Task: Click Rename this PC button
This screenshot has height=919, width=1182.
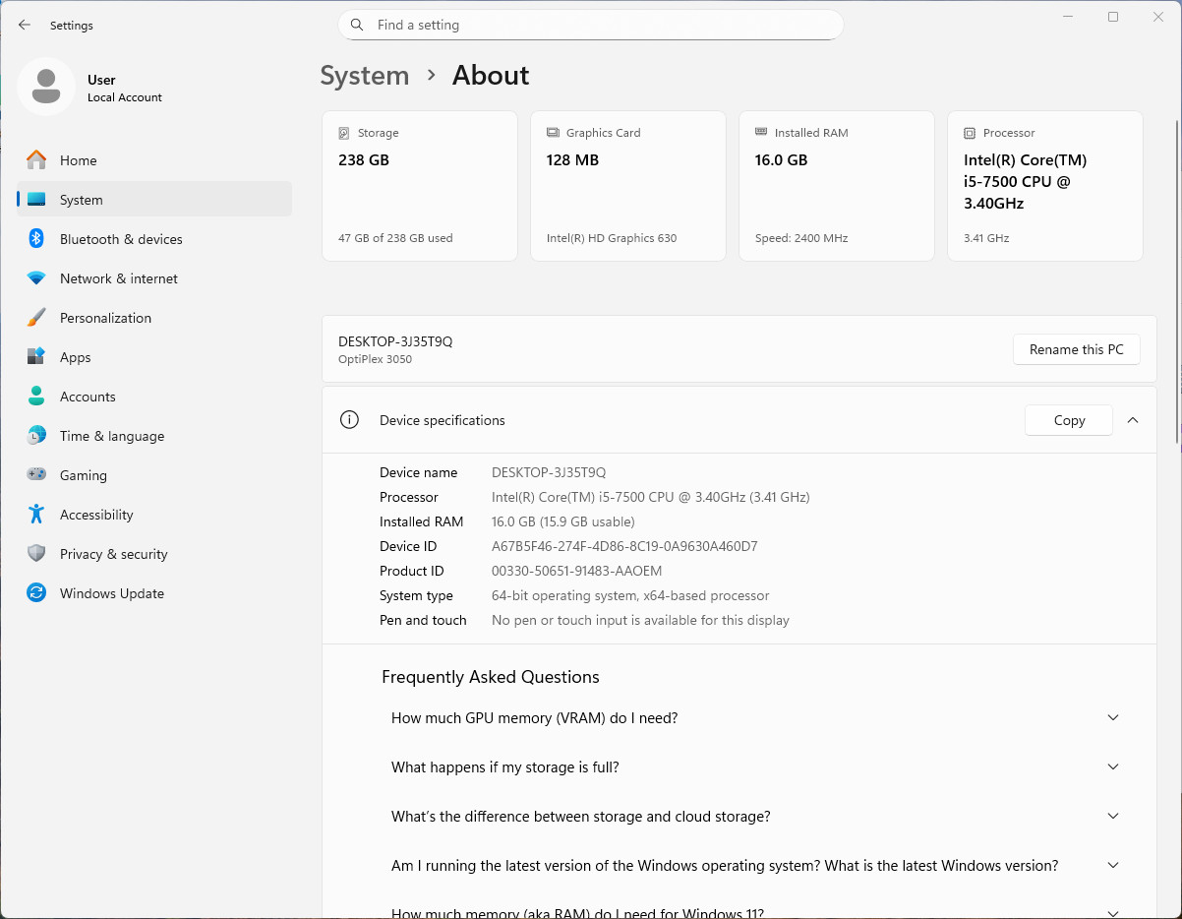Action: (1077, 349)
